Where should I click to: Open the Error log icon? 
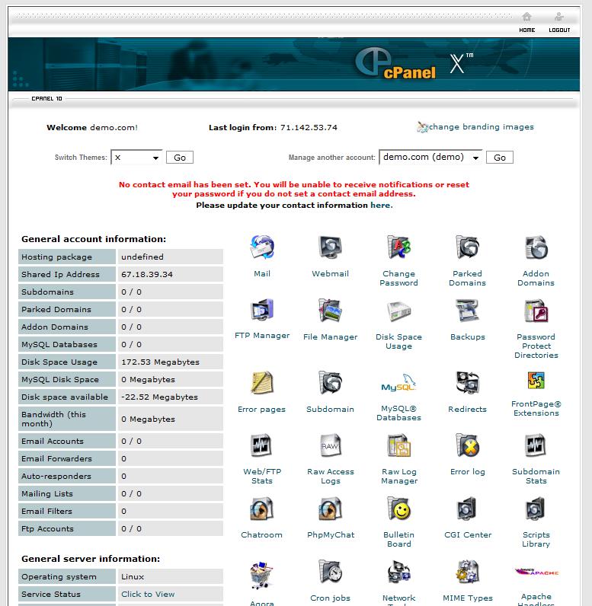pyautogui.click(x=467, y=445)
